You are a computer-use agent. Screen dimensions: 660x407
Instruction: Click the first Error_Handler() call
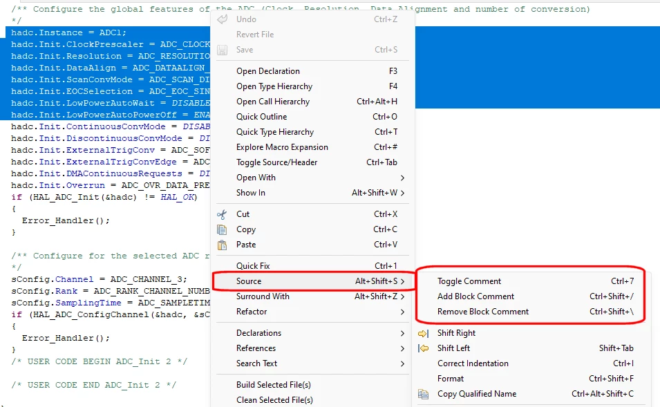pos(66,220)
